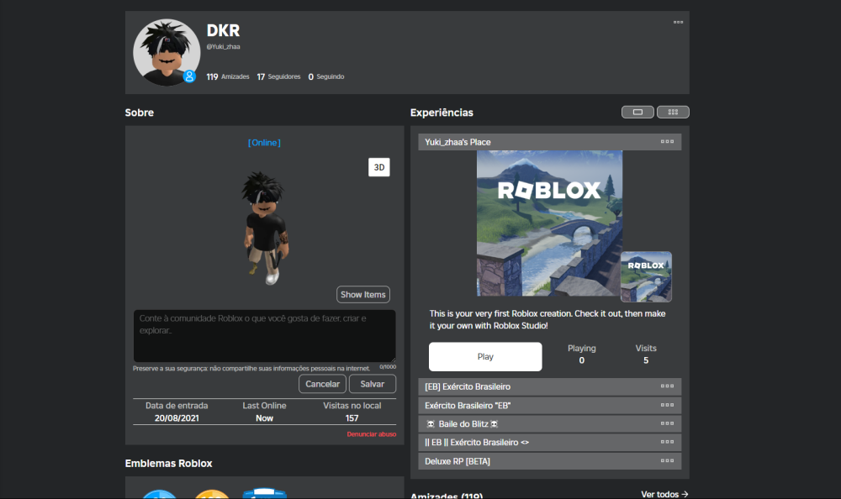Toggle the 3D avatar view

coord(378,167)
